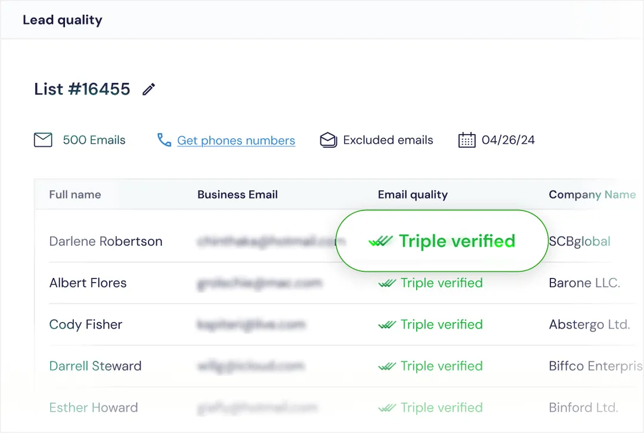Click the calendar icon beside 04/26/24
Viewport: 644px width, 433px height.
[x=467, y=140]
